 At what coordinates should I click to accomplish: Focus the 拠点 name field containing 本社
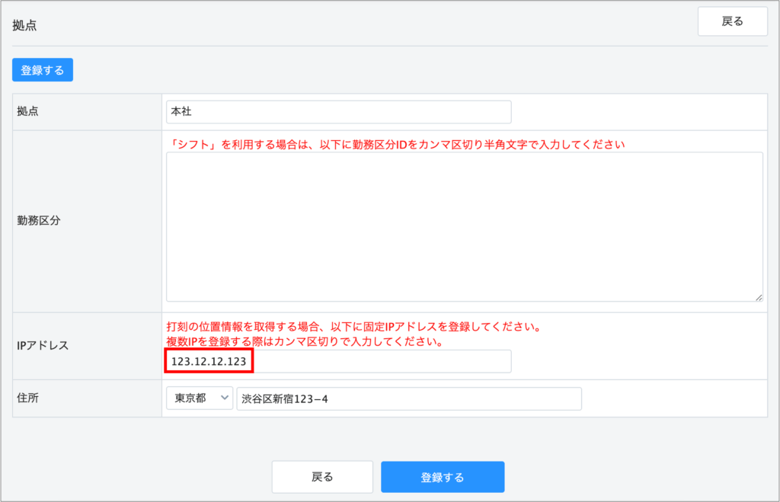(338, 112)
